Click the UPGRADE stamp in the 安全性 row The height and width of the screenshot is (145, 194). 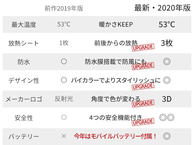tap(143, 122)
